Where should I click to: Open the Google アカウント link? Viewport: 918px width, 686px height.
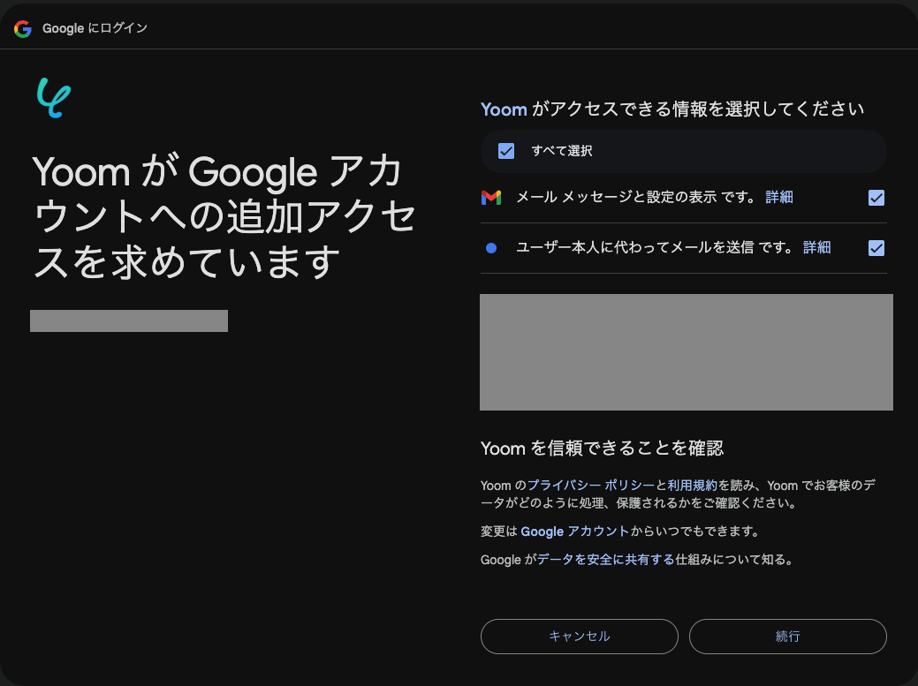tap(574, 531)
